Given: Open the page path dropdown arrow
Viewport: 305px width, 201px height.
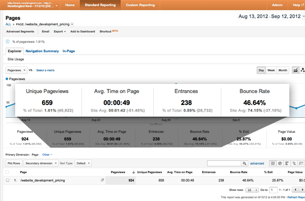Looking at the screenshot, I should (72, 24).
